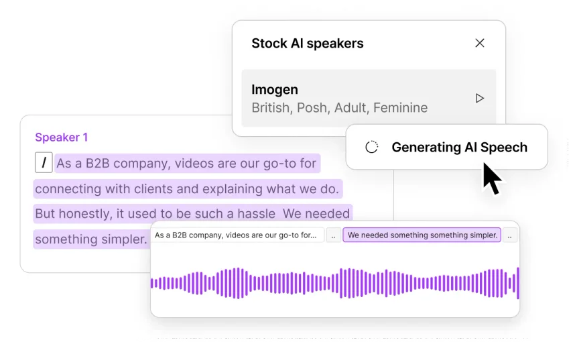This screenshot has height=342, width=573.
Task: Click the purple audio waveform
Action: (335, 283)
